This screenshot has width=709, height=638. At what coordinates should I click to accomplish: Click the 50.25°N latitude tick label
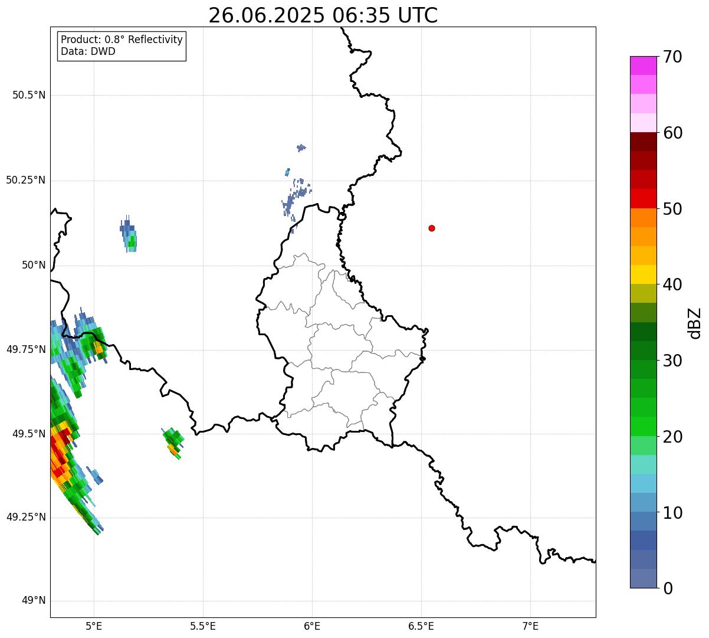point(26,180)
